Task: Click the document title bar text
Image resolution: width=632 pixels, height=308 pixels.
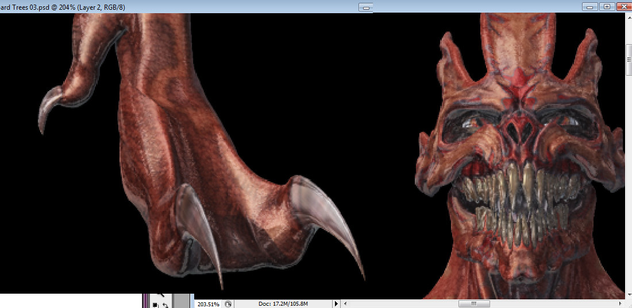Action: click(63, 7)
